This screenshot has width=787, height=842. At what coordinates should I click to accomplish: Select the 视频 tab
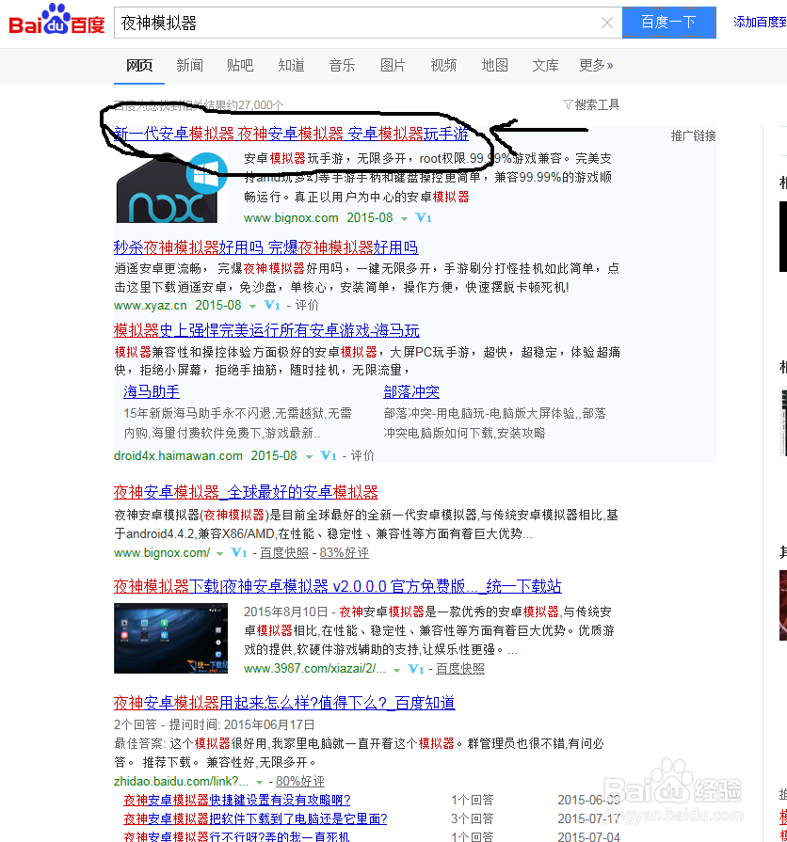tap(443, 66)
